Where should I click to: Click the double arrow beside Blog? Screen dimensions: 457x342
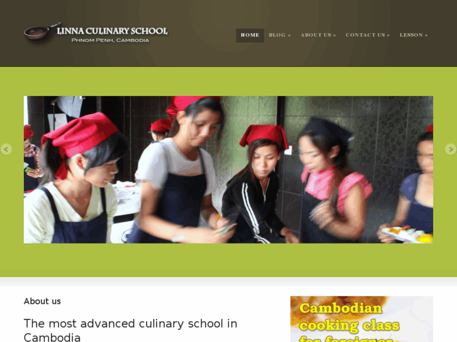click(x=289, y=35)
